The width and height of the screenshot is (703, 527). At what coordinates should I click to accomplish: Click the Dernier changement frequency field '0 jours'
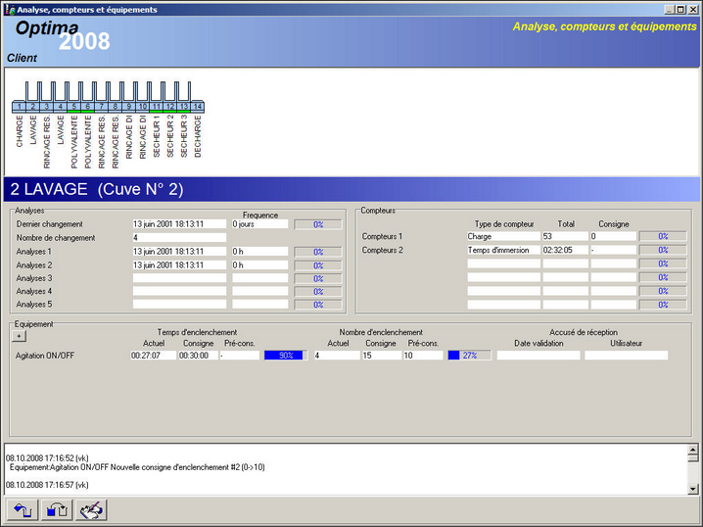click(x=260, y=223)
